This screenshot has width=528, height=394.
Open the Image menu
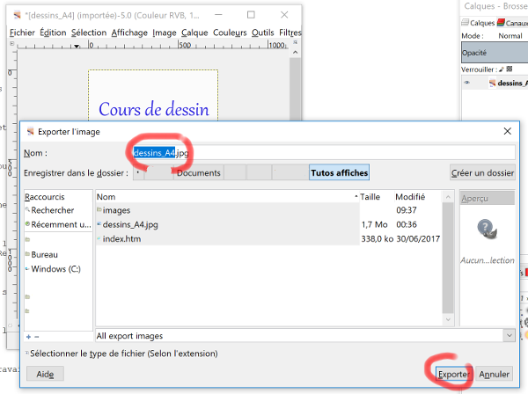165,33
